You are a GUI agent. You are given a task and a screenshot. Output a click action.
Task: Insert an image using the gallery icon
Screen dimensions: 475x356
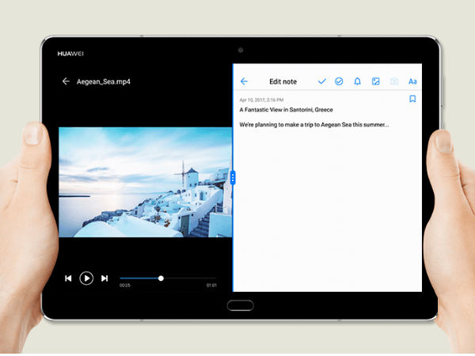[375, 81]
